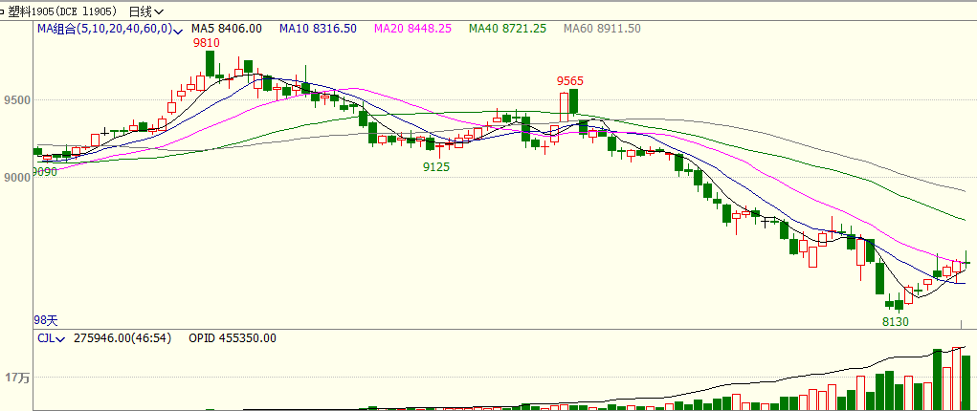Viewport: 977px width, 411px height.
Task: Click the MA5 8406.00 value label
Action: click(227, 29)
